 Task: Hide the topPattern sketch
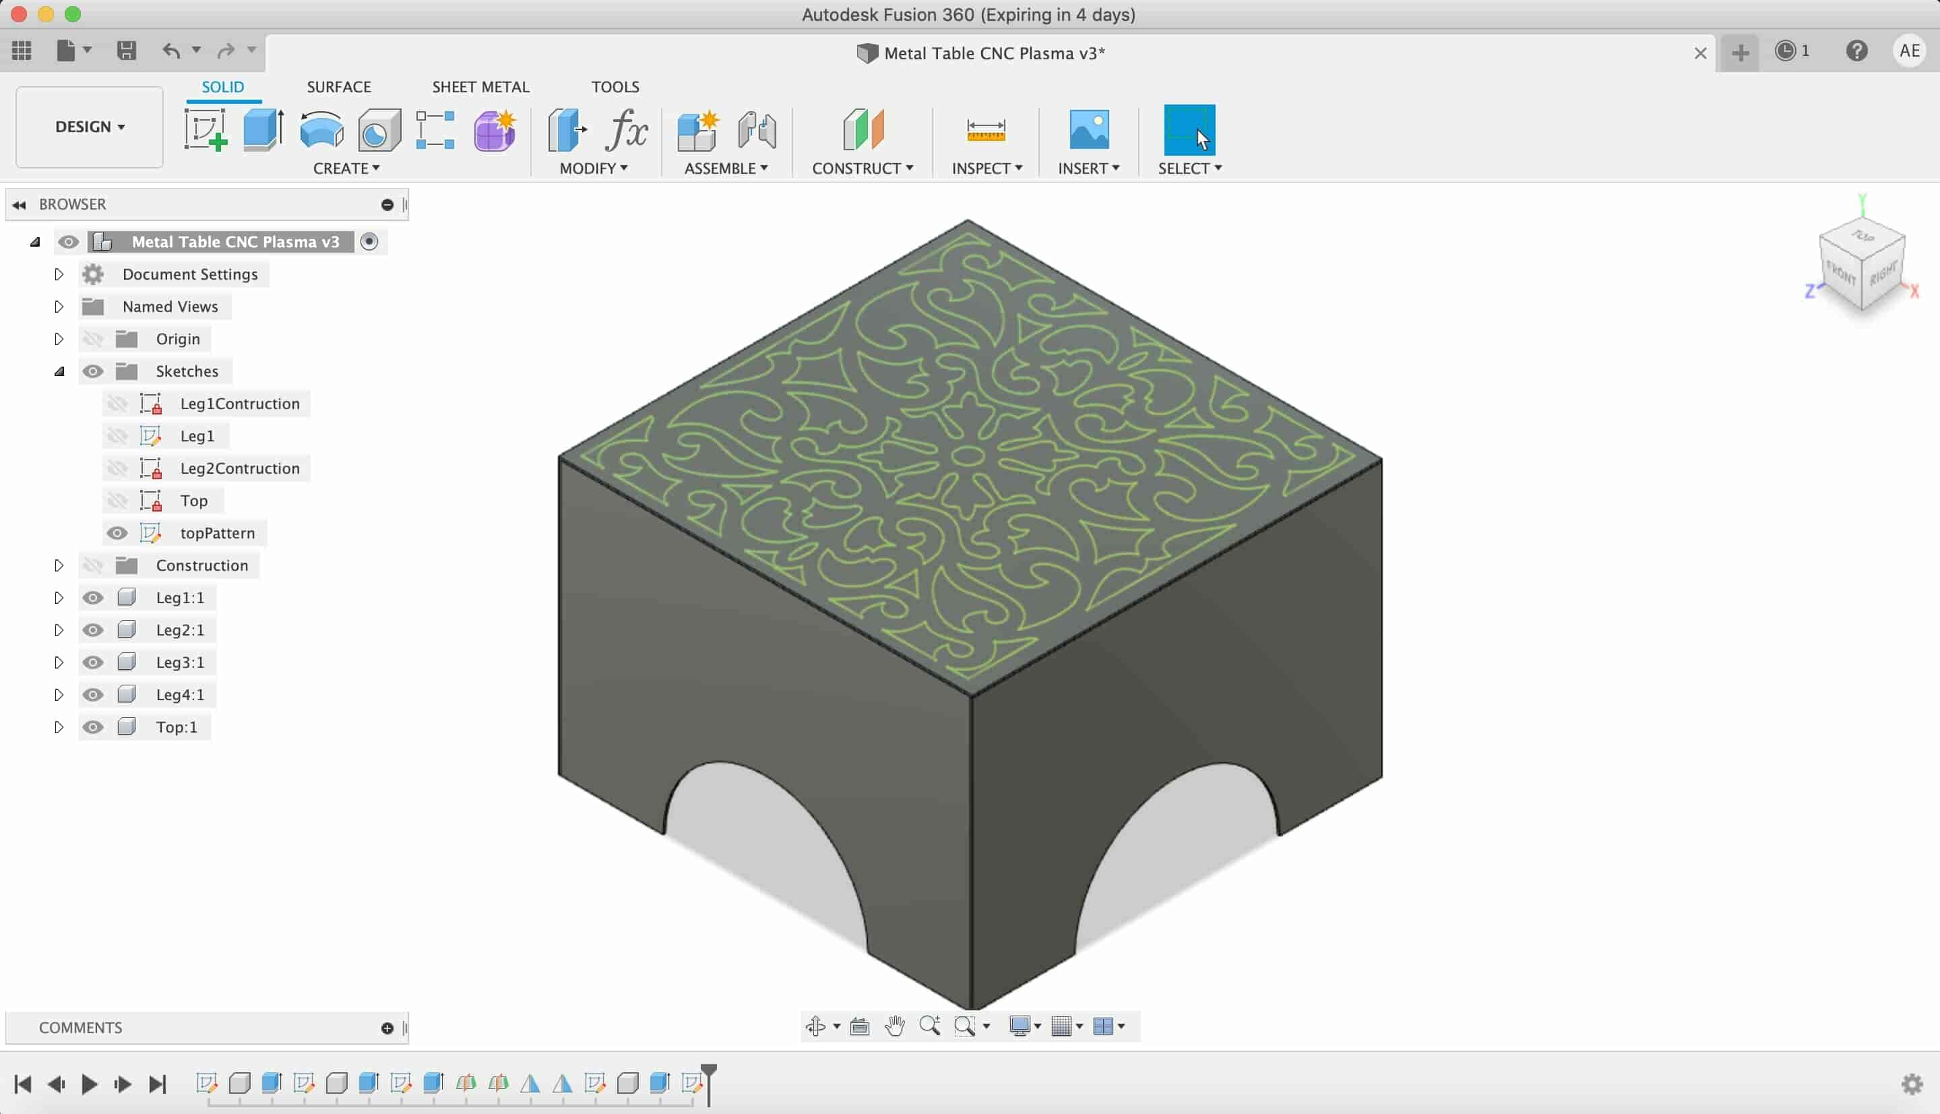click(x=117, y=532)
